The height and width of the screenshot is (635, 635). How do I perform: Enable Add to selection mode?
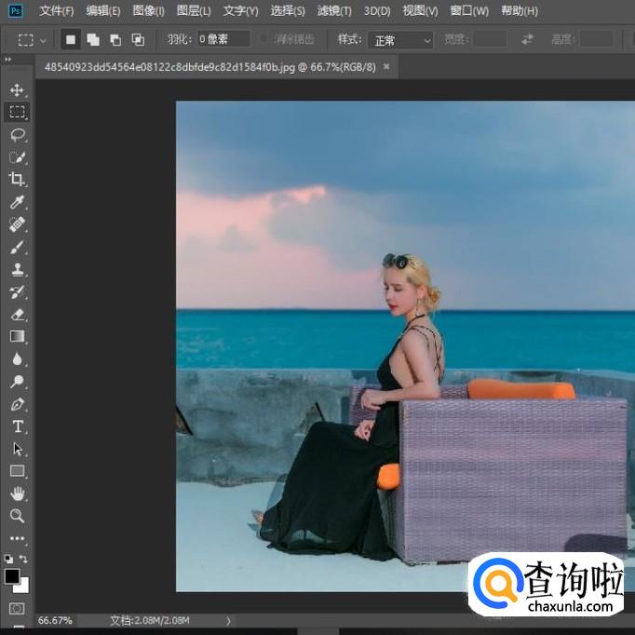pyautogui.click(x=93, y=40)
